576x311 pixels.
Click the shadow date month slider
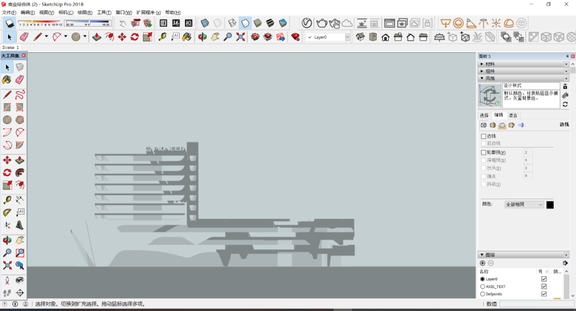[41, 23]
